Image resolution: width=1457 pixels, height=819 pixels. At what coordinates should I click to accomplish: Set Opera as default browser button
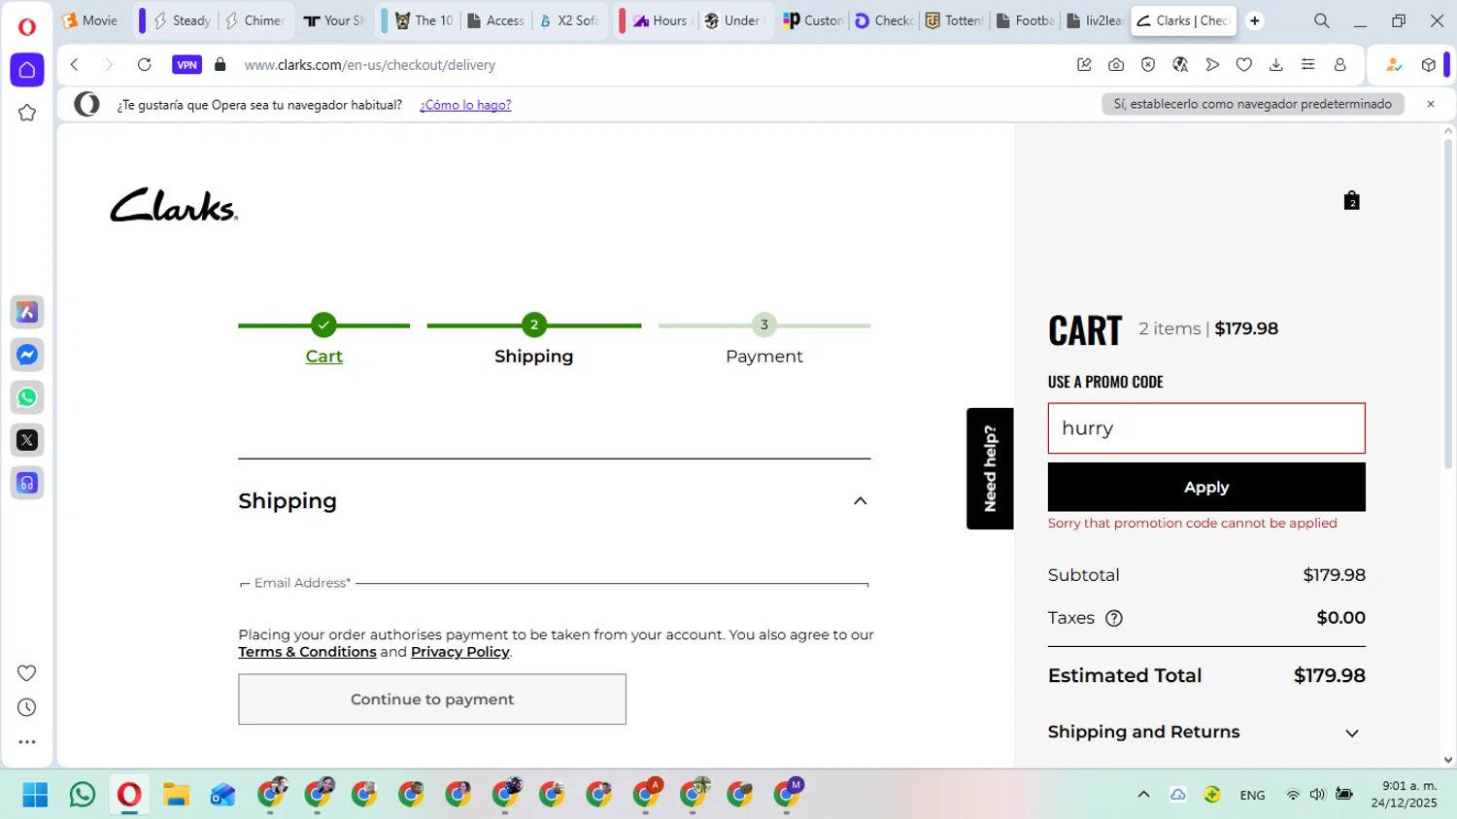pyautogui.click(x=1253, y=104)
